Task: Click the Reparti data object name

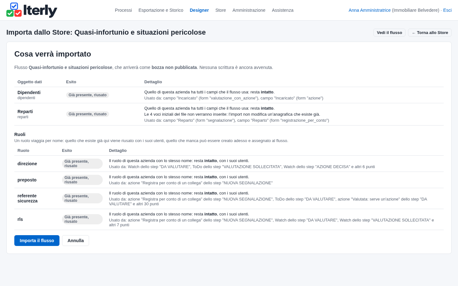Action: (x=25, y=112)
